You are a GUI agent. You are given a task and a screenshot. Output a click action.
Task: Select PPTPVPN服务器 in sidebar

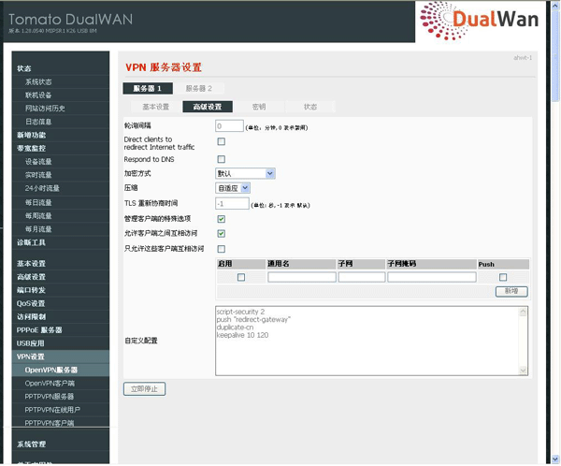pyautogui.click(x=50, y=397)
